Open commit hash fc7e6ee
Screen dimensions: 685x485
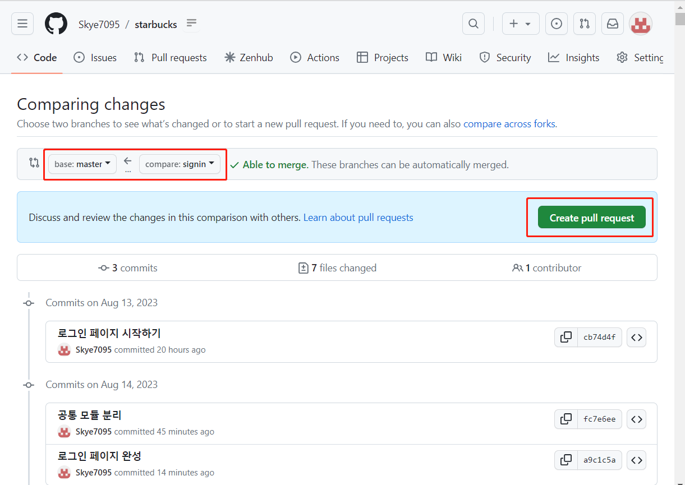pyautogui.click(x=599, y=419)
